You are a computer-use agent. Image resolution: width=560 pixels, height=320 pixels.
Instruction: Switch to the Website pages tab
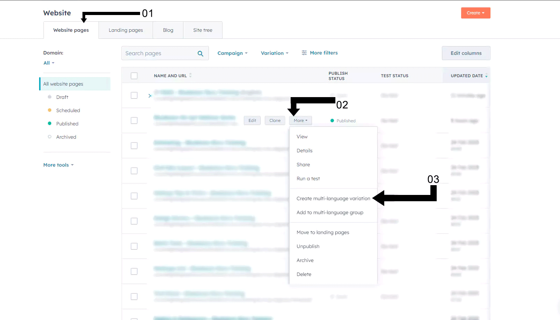tap(71, 30)
